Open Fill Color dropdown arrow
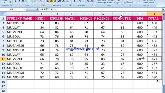 38,1
